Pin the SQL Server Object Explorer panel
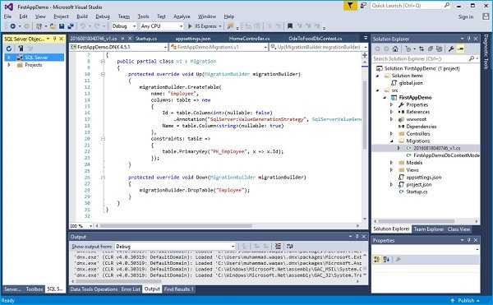The image size is (493, 305). [x=55, y=39]
